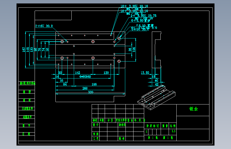Image resolution: width=231 pixels, height=149 pixels.
Task: Click the isometric 3D part view
Action: pos(156,97)
